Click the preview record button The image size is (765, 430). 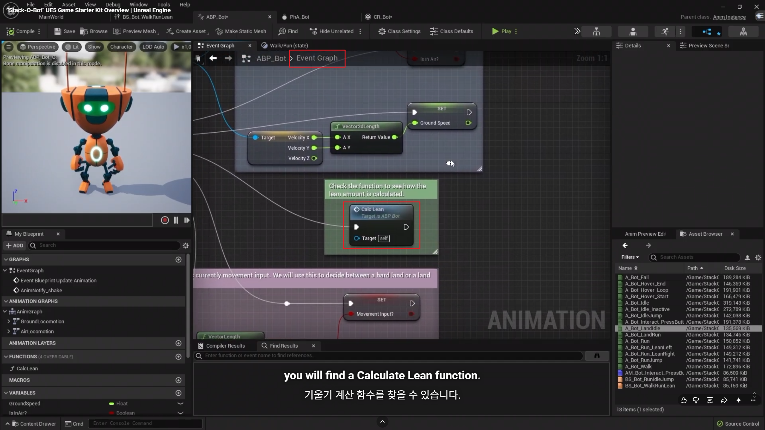tap(165, 220)
